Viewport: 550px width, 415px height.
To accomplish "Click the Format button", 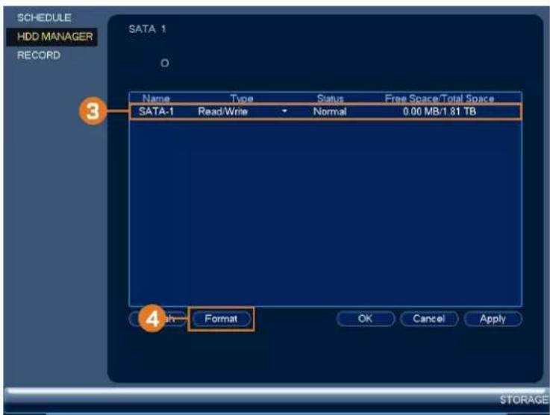I will pos(222,319).
